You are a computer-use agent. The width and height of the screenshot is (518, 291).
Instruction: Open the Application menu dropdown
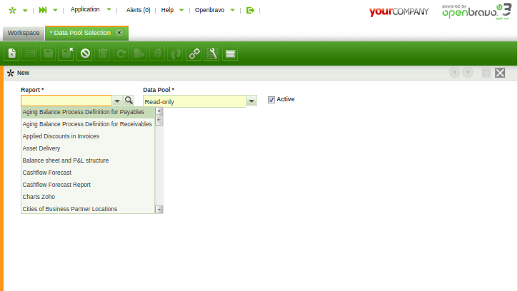(x=109, y=9)
